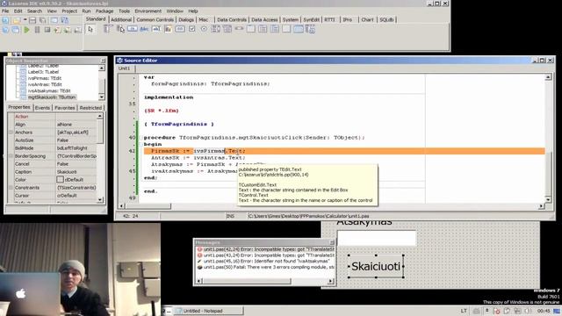Pick the TRadioButton component from palette
This screenshot has width=562, height=316.
click(x=204, y=29)
